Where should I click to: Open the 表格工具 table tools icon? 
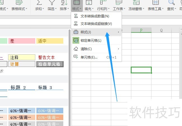pyautogui.click(x=155, y=2)
